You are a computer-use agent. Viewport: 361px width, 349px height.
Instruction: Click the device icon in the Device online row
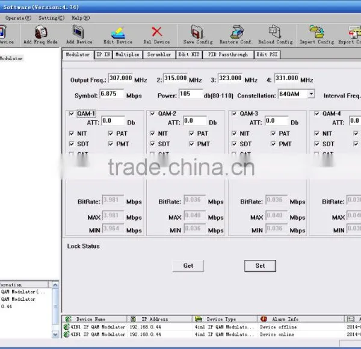[66, 334]
